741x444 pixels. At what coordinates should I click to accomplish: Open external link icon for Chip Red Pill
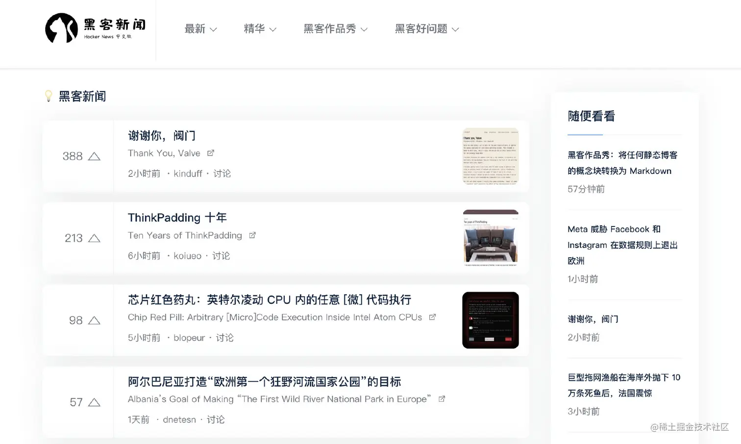click(432, 317)
